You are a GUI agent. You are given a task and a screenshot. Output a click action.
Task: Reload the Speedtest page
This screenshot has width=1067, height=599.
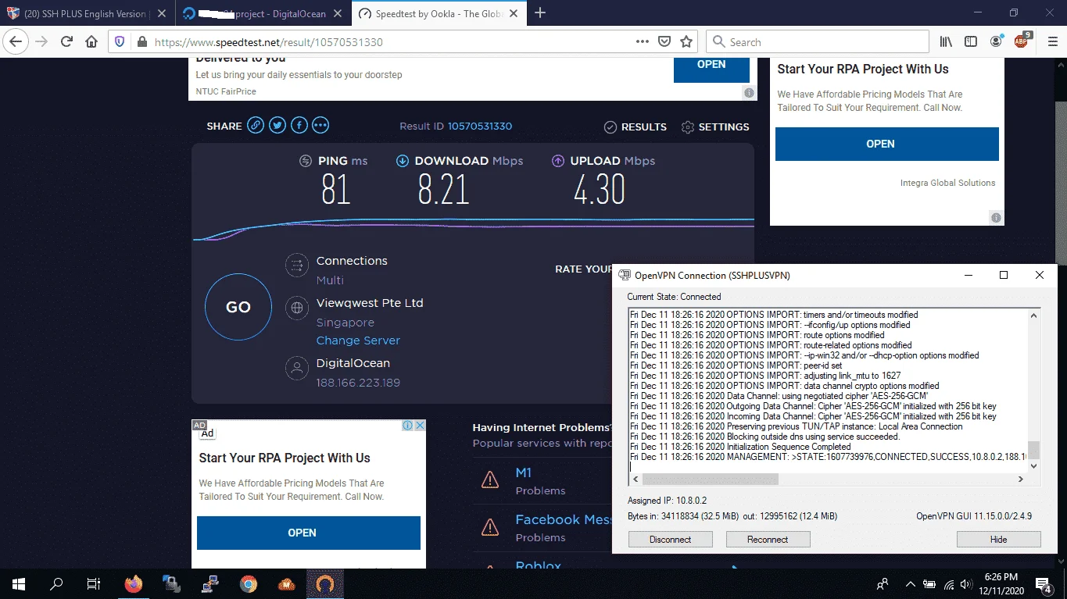66,42
